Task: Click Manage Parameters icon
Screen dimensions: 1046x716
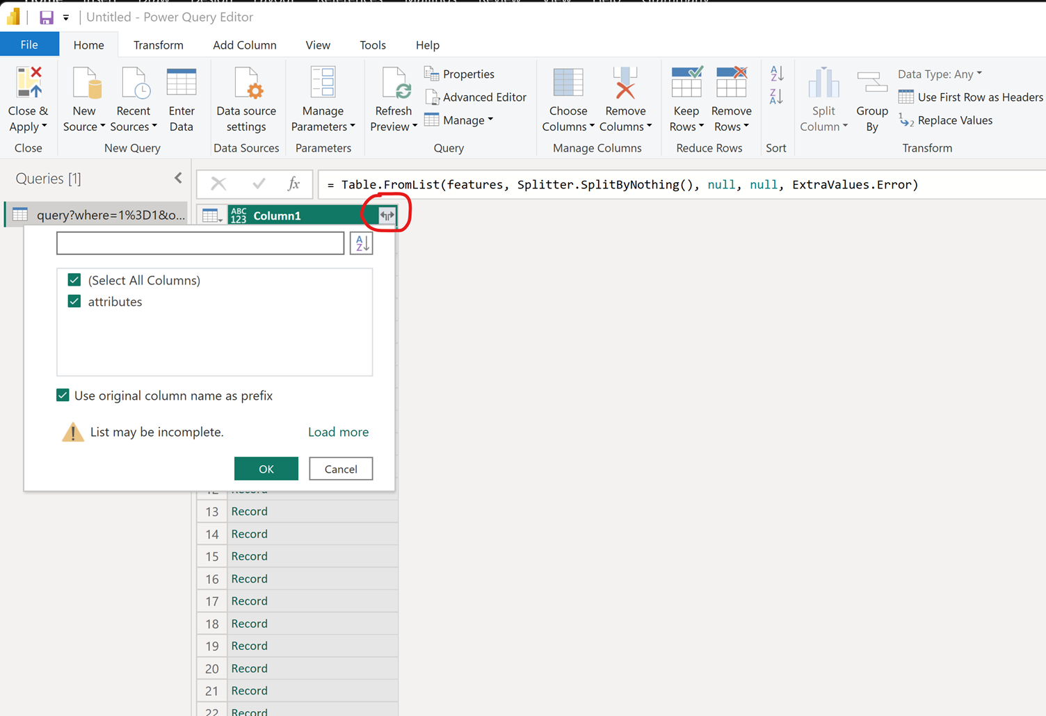Action: coord(323,83)
